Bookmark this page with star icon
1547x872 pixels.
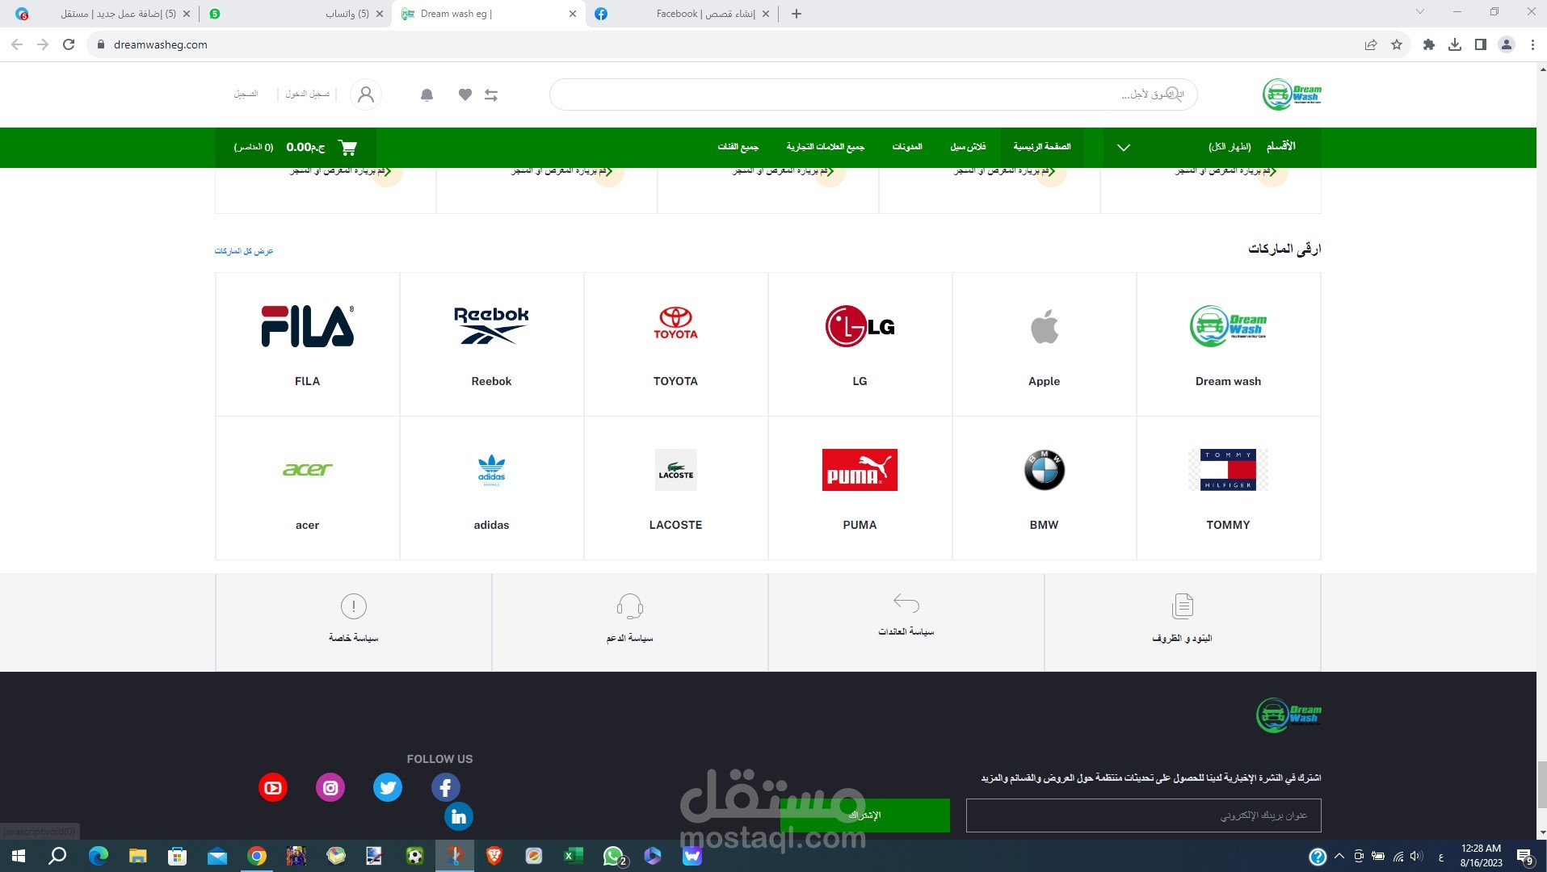(x=1397, y=44)
